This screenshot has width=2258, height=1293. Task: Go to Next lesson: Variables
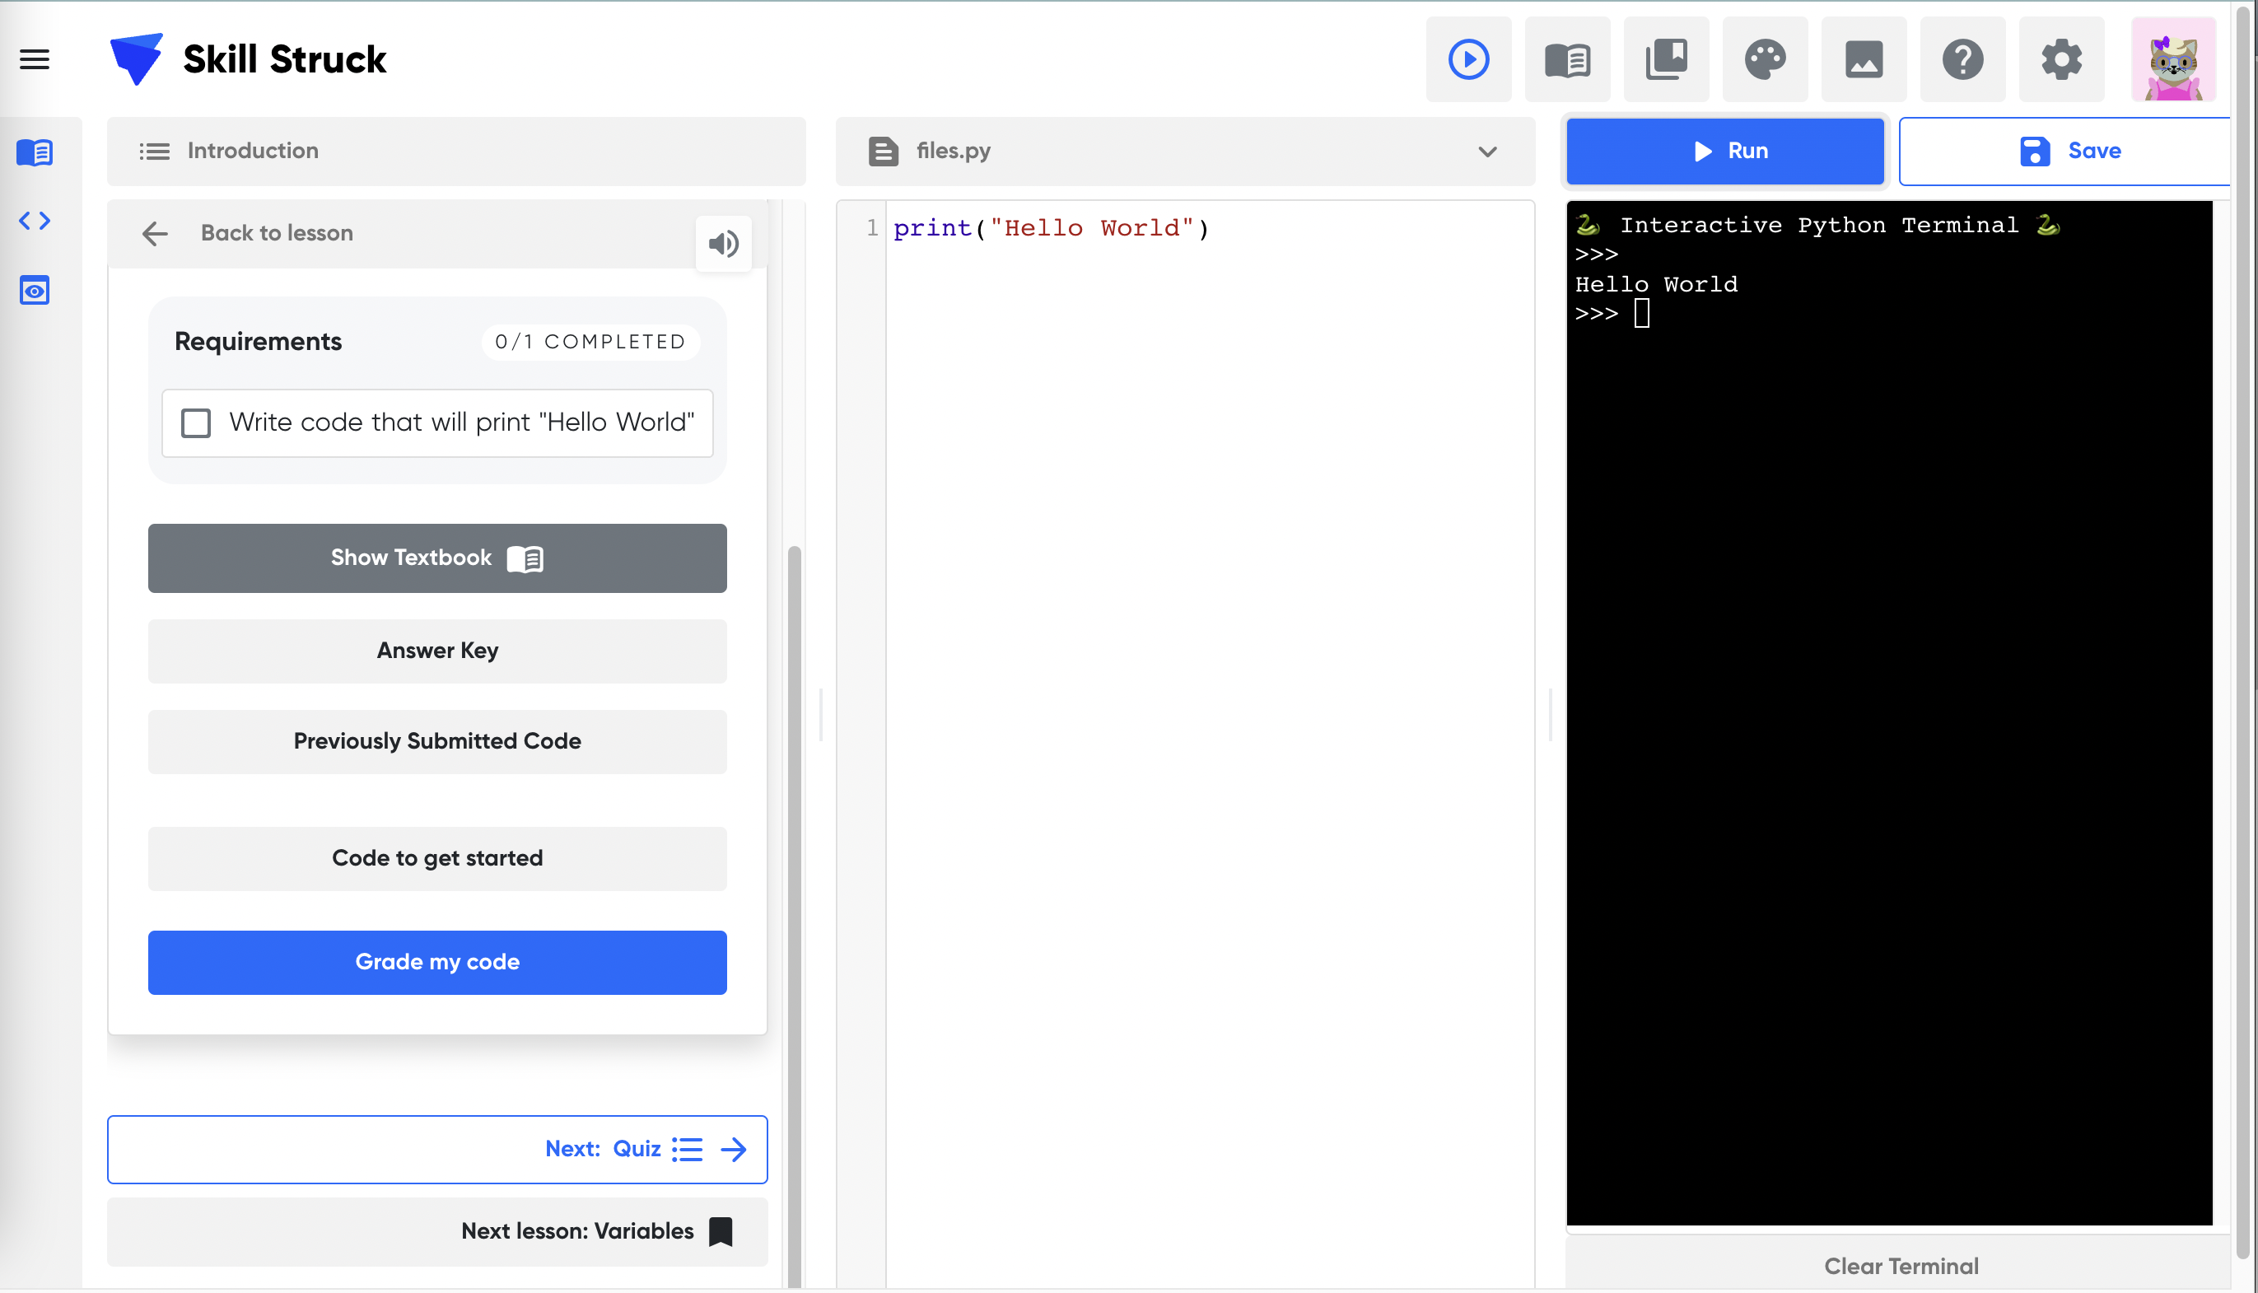pos(437,1231)
